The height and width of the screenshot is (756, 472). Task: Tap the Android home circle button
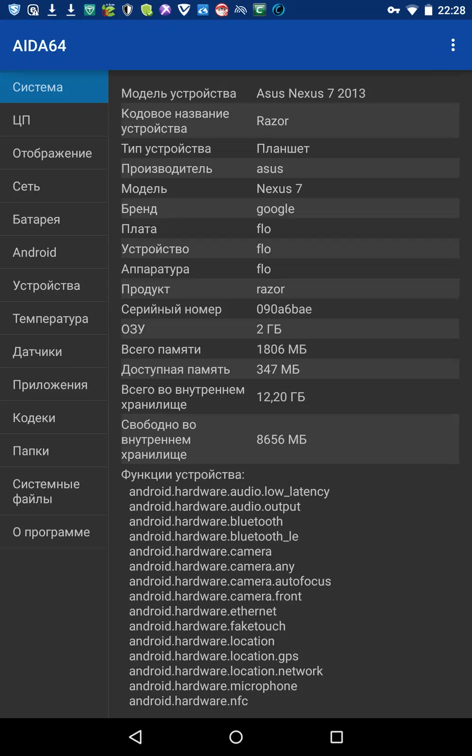click(x=236, y=737)
